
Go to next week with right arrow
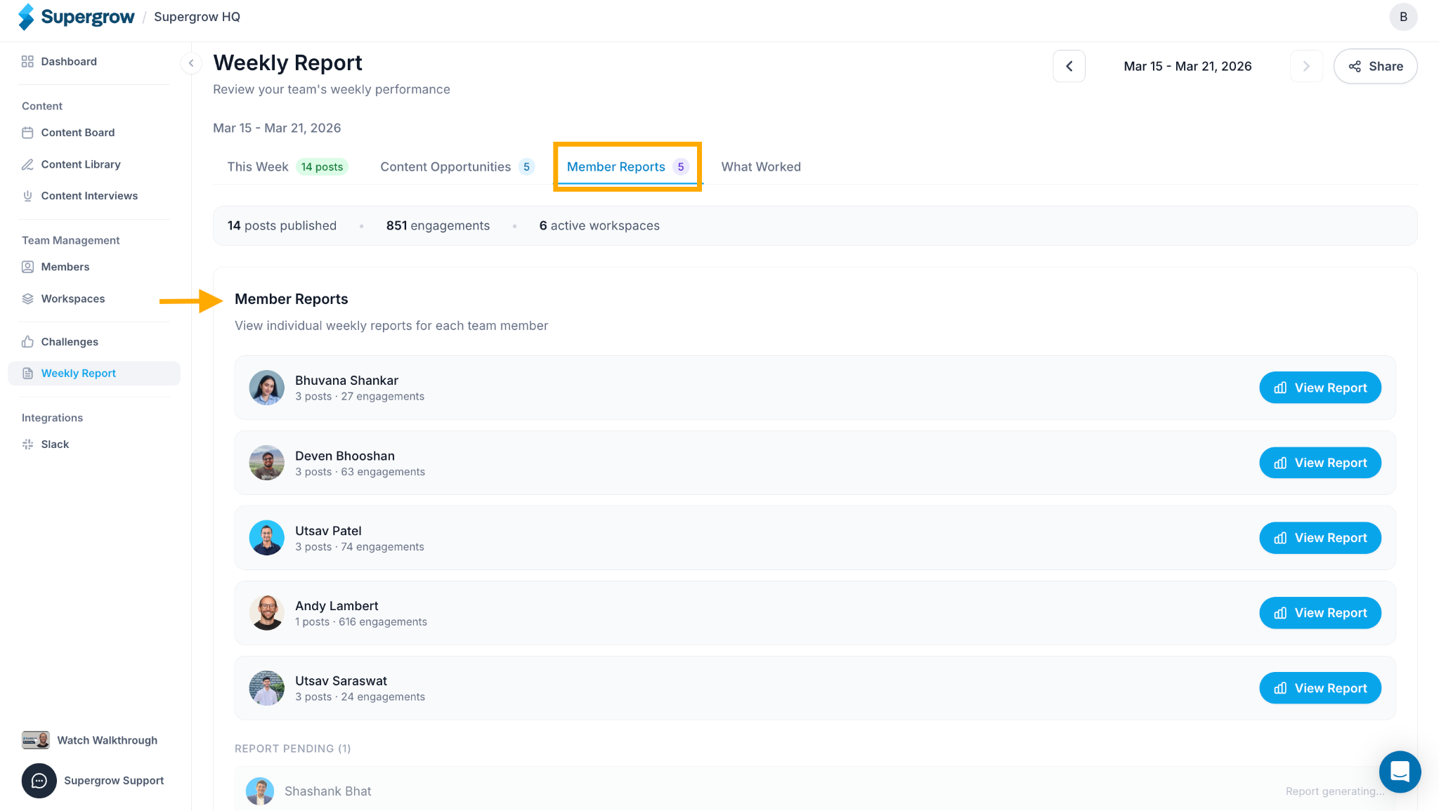coord(1306,66)
